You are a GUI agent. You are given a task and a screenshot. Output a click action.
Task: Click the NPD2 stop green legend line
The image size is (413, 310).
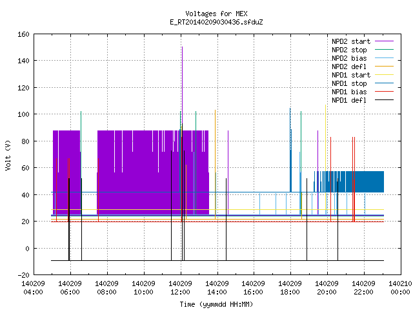384,50
